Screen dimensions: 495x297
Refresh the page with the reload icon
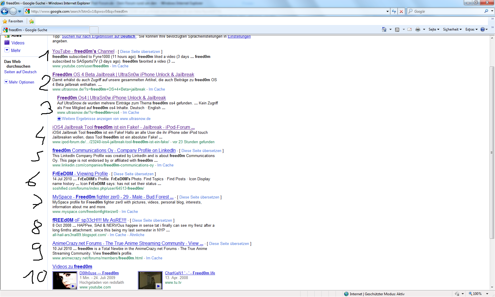(394, 11)
